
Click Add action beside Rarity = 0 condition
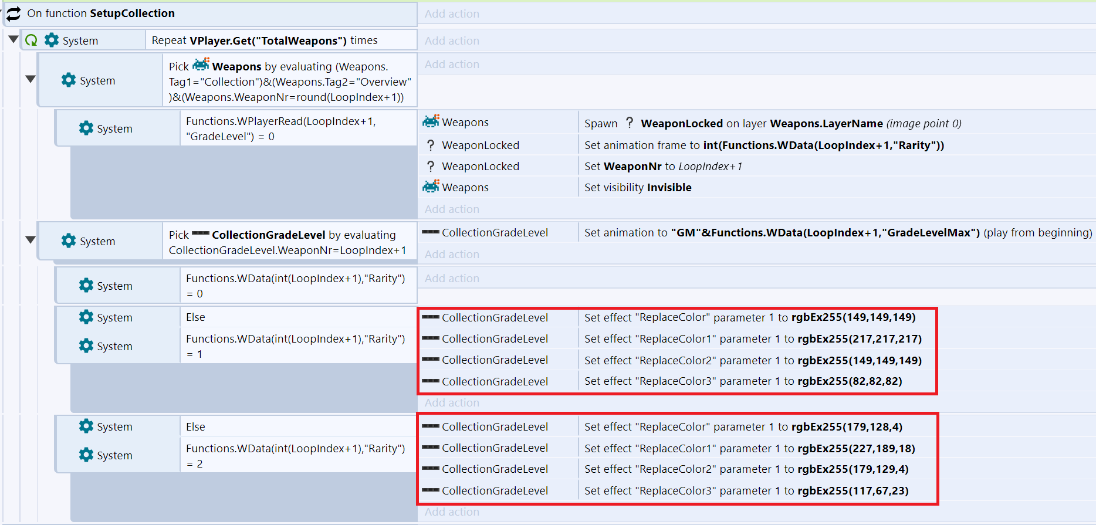click(x=452, y=278)
